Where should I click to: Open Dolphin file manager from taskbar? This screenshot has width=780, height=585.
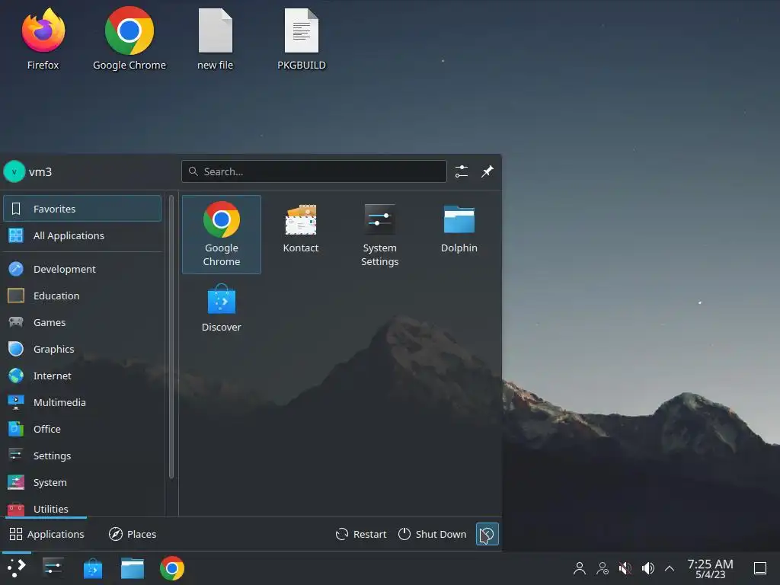point(133,568)
